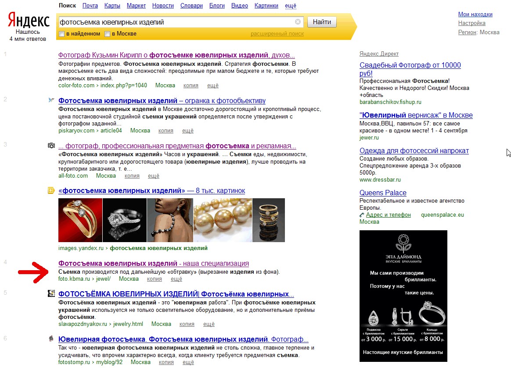The width and height of the screenshot is (511, 368).
Task: Expand "ещё" under piskaryov.com result
Action: (188, 131)
